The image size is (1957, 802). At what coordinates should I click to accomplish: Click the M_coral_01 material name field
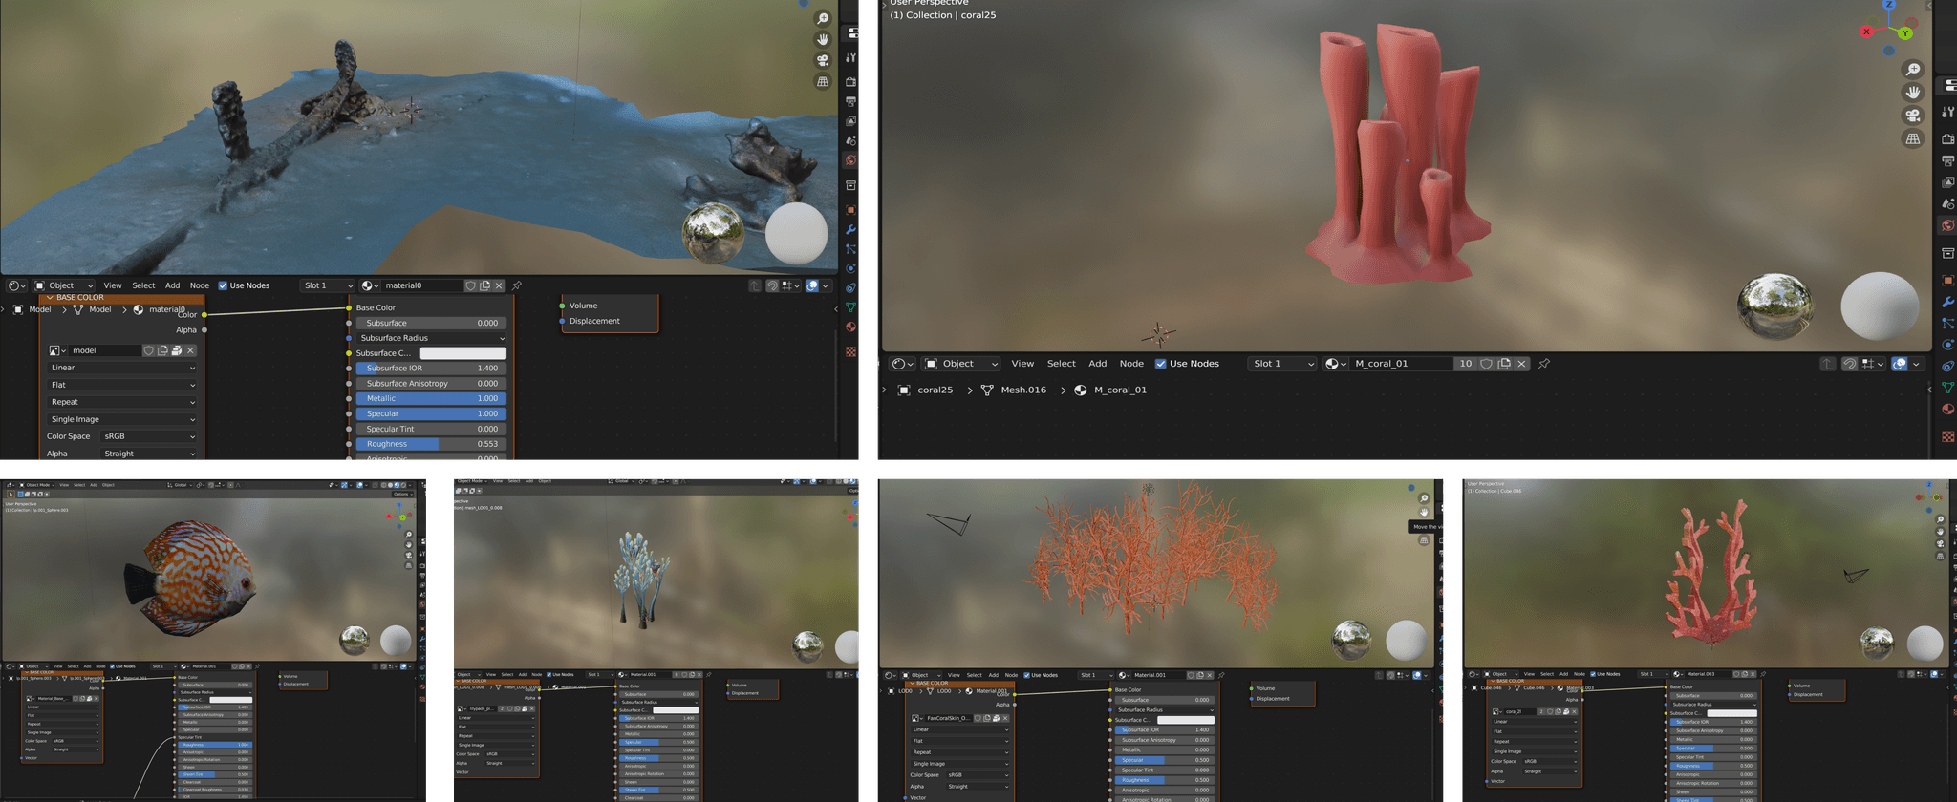click(1402, 364)
